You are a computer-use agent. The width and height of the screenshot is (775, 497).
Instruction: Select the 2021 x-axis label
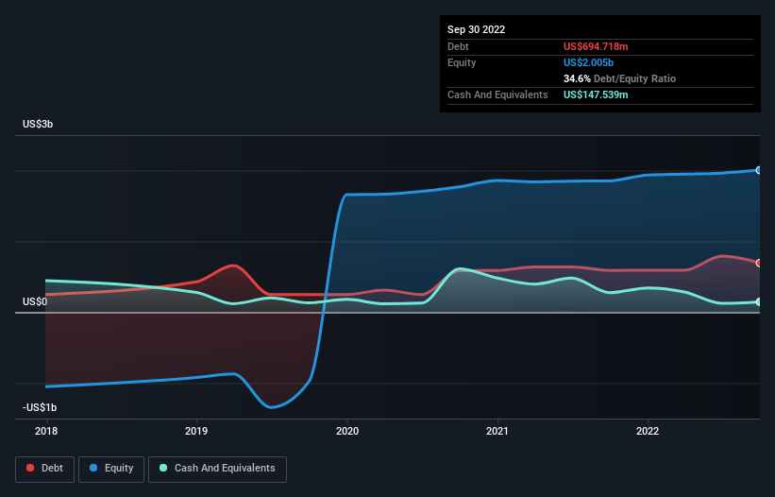click(497, 431)
